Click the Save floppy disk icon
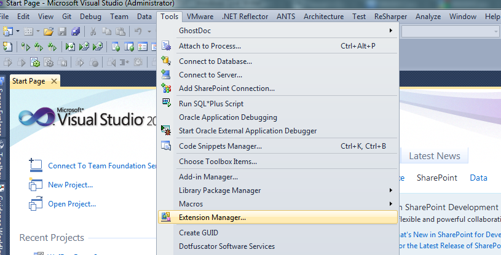 pos(62,31)
